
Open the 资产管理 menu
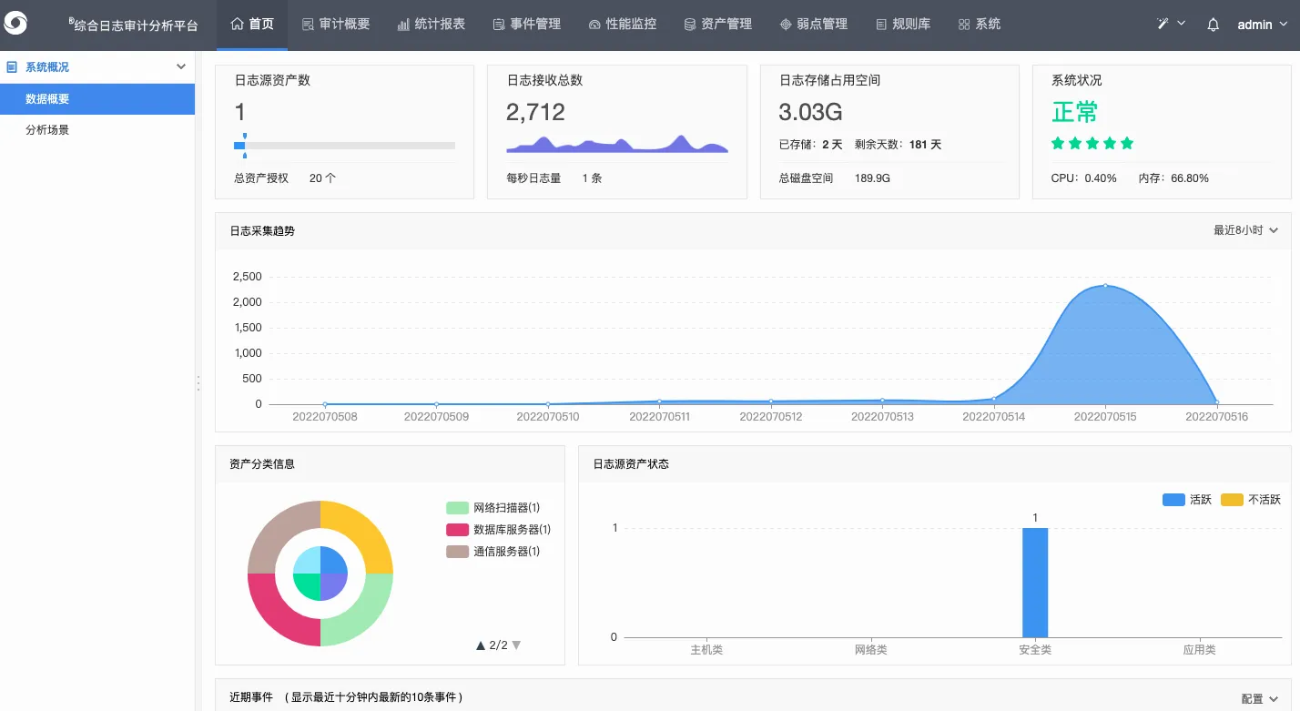[717, 25]
